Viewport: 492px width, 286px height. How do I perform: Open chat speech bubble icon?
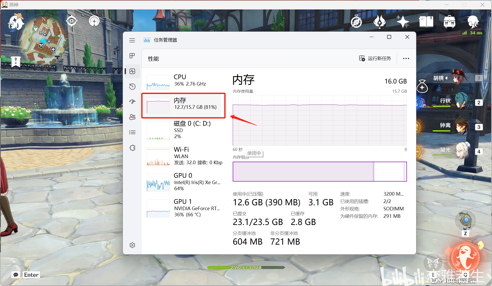click(x=16, y=275)
